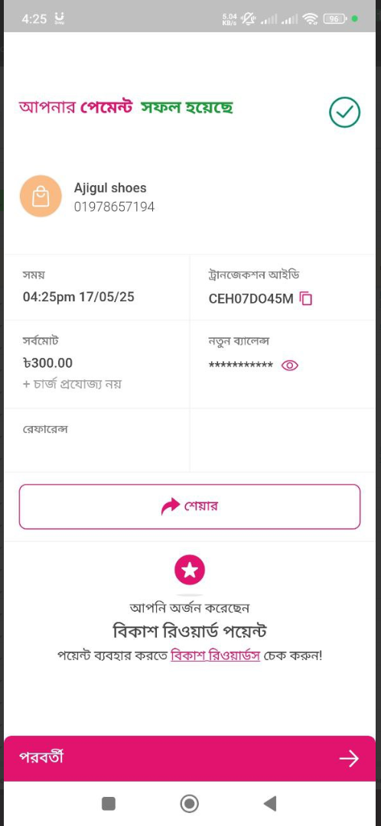Reveal the hidden new balance with eye icon
Viewport: 381px width, 826px height.
tap(290, 366)
